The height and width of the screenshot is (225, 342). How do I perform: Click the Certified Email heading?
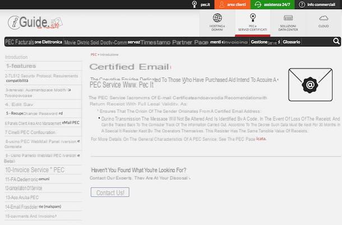pos(130,67)
